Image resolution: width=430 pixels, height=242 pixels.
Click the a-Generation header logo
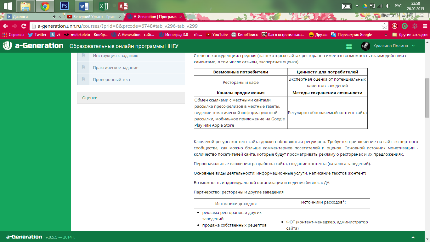tap(33, 46)
